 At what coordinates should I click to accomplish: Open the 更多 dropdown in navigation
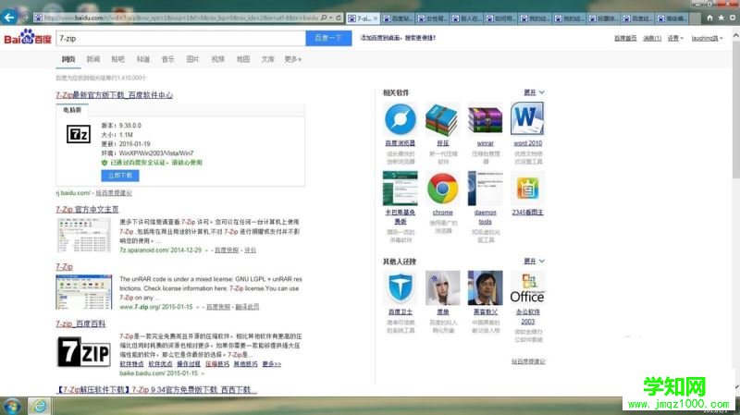pos(292,59)
